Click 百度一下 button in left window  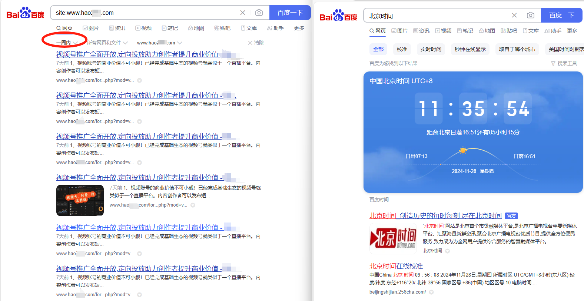coord(290,13)
